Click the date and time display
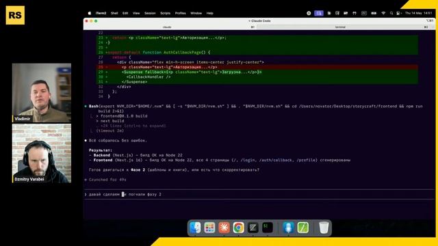This screenshot has height=246, width=438. (x=418, y=13)
